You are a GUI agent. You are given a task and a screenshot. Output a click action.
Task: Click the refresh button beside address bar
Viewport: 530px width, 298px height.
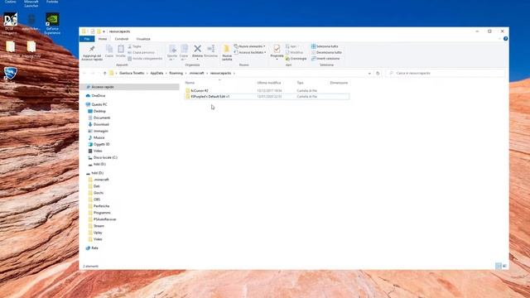pos(378,74)
